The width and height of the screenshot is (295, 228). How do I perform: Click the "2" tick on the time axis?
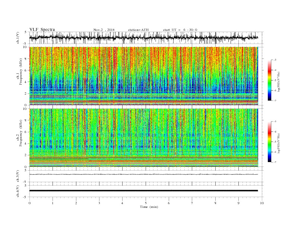(76, 203)
